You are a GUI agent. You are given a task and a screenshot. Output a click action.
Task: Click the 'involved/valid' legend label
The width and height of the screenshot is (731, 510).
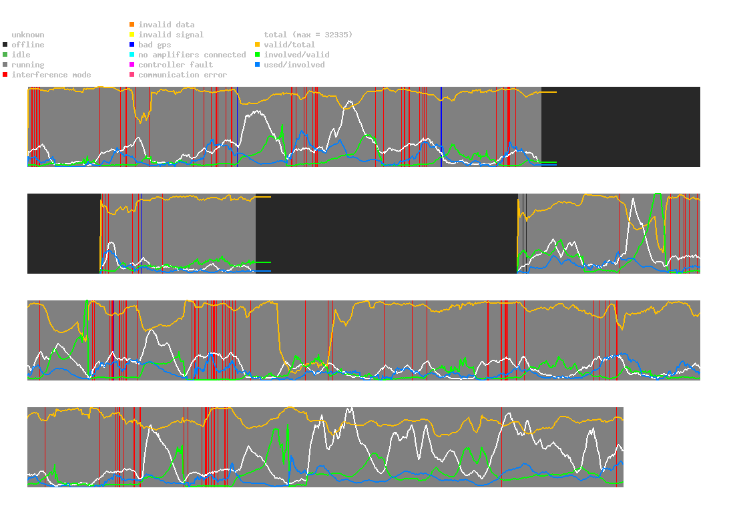click(x=296, y=55)
